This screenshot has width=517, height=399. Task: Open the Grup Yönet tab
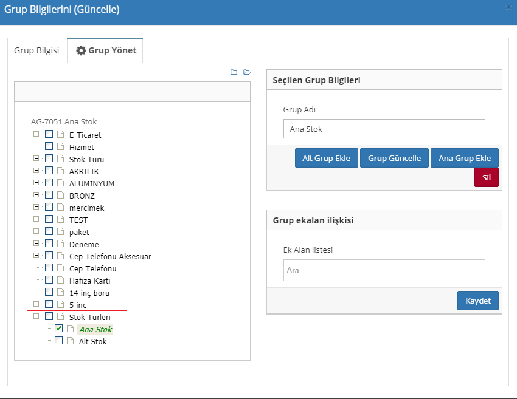click(105, 50)
